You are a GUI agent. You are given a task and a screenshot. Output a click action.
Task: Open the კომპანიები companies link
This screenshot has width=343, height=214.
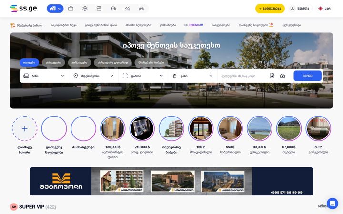pyautogui.click(x=168, y=25)
